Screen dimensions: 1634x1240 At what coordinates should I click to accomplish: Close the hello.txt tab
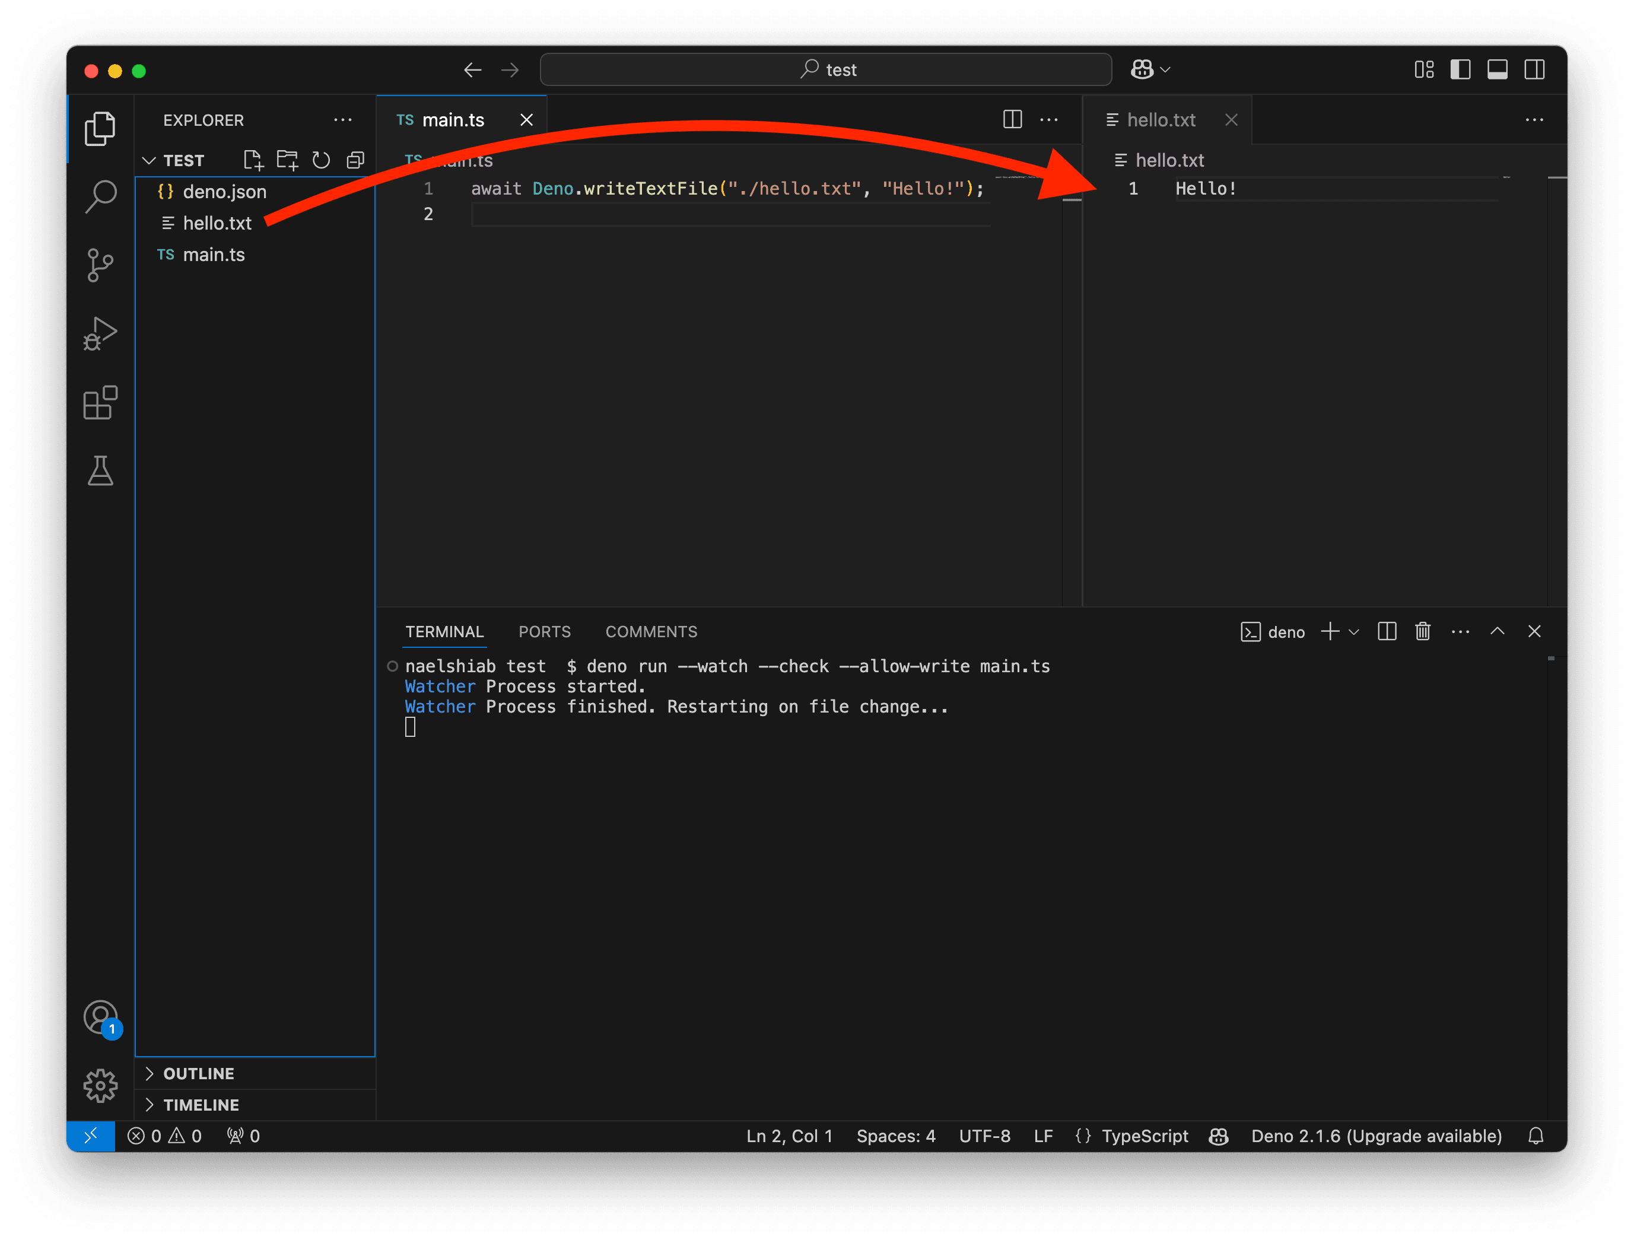[1231, 120]
